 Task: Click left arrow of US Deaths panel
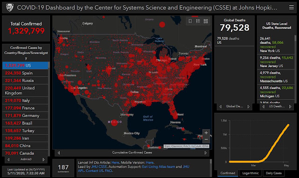[263, 107]
